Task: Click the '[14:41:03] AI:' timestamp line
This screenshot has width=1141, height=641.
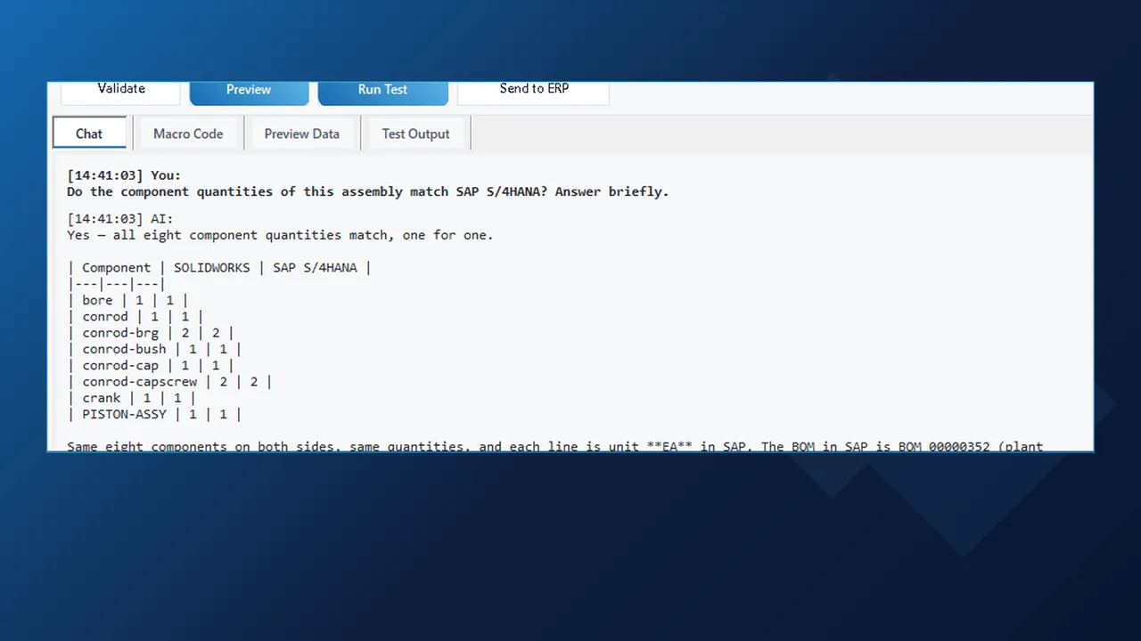Action: point(120,219)
